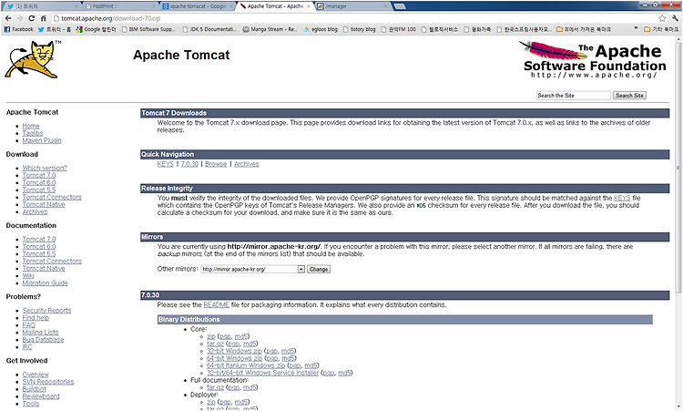Switch to the /manager tab
Image resolution: width=683 pixels, height=411 pixels.
coord(352,6)
